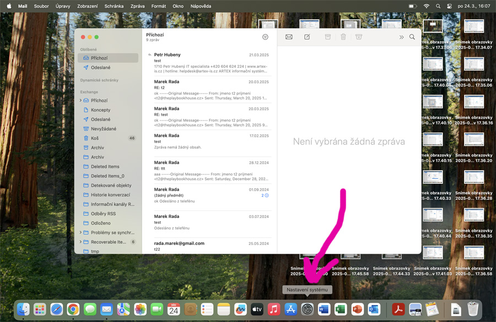This screenshot has width=496, height=322.
Task: Expand the Exchange Příchozí mailbox
Action: click(x=80, y=101)
